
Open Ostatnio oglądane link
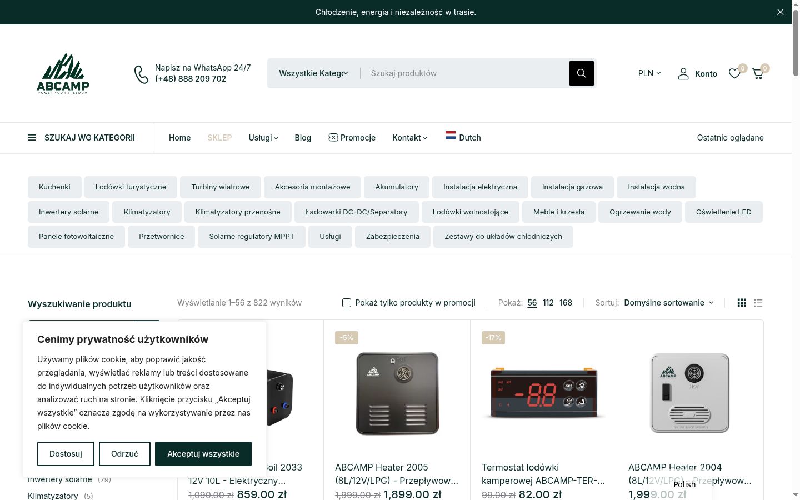pos(730,138)
